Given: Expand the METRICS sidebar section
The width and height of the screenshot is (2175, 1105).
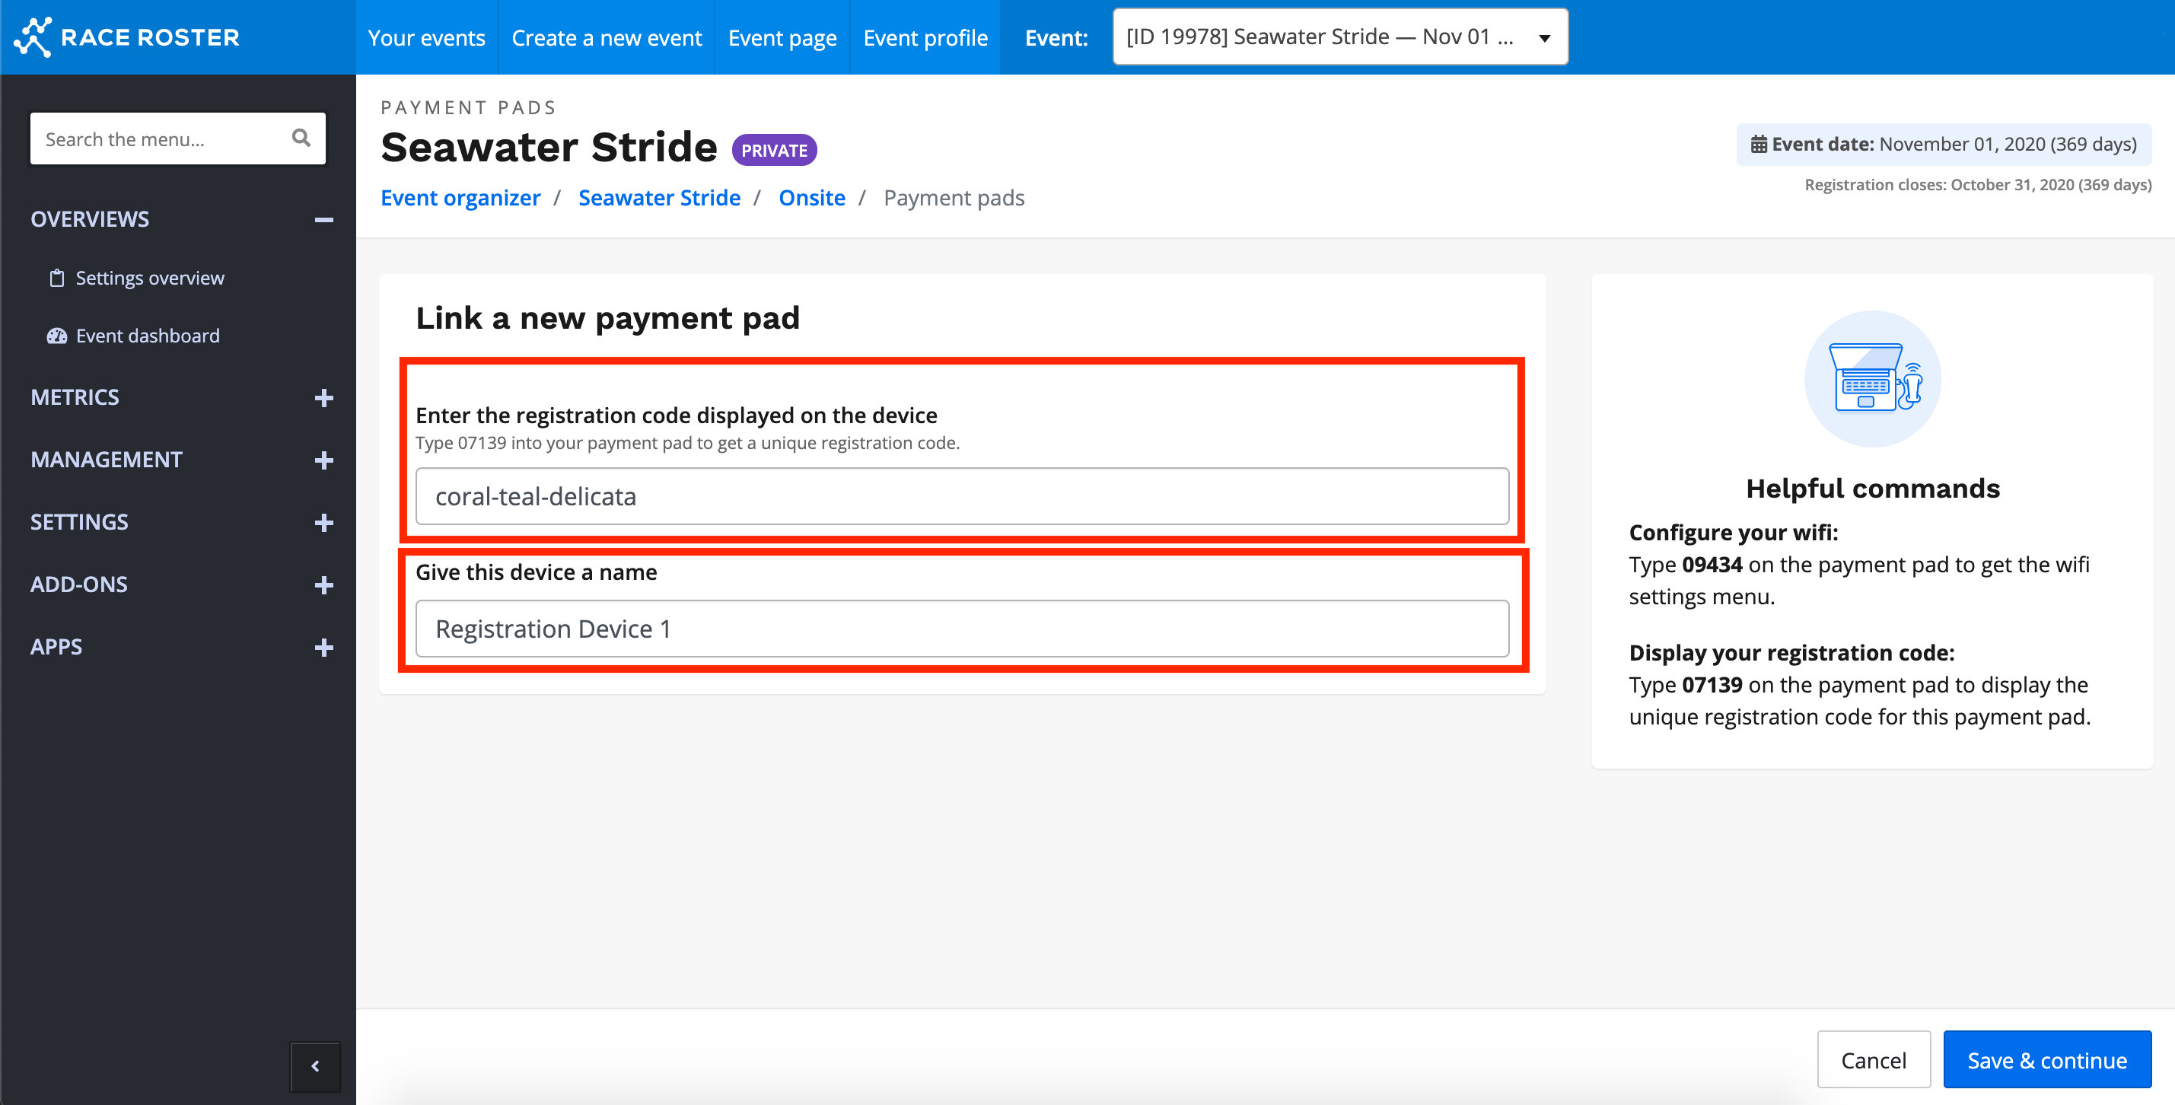Looking at the screenshot, I should coord(323,397).
